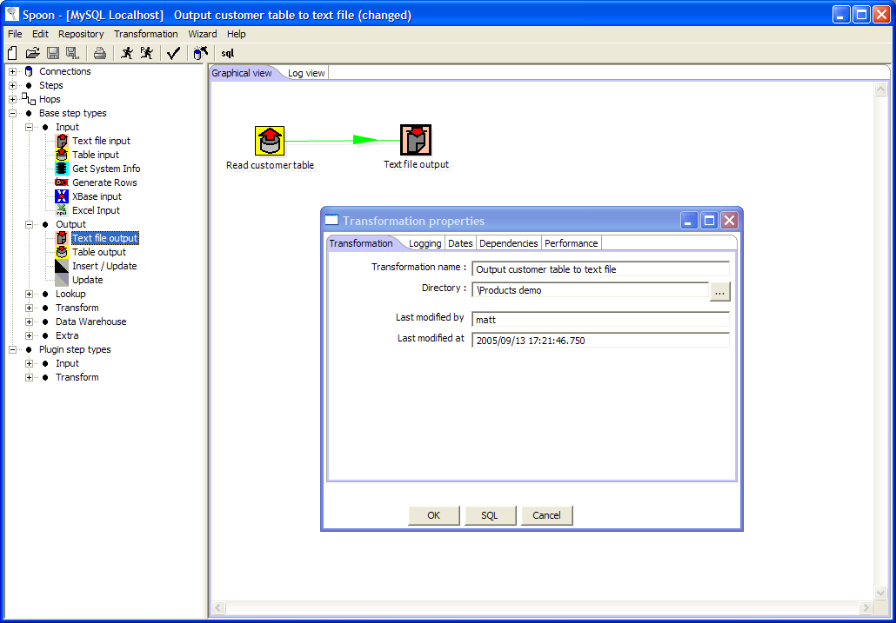Click the new file toolbar icon

[x=12, y=53]
